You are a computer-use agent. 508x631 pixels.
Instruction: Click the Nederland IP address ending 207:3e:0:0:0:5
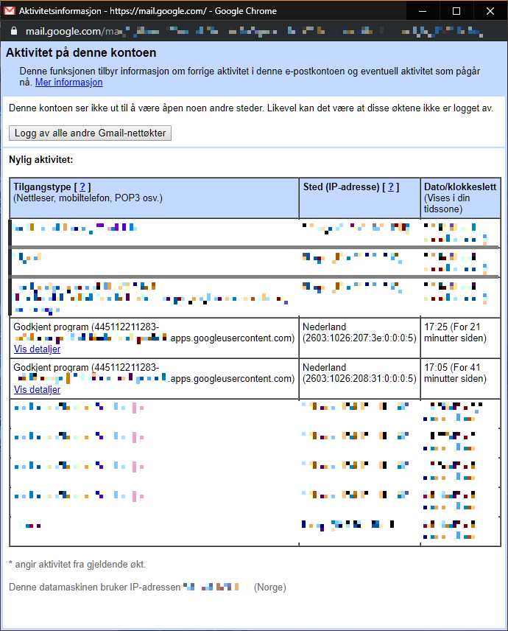click(359, 338)
